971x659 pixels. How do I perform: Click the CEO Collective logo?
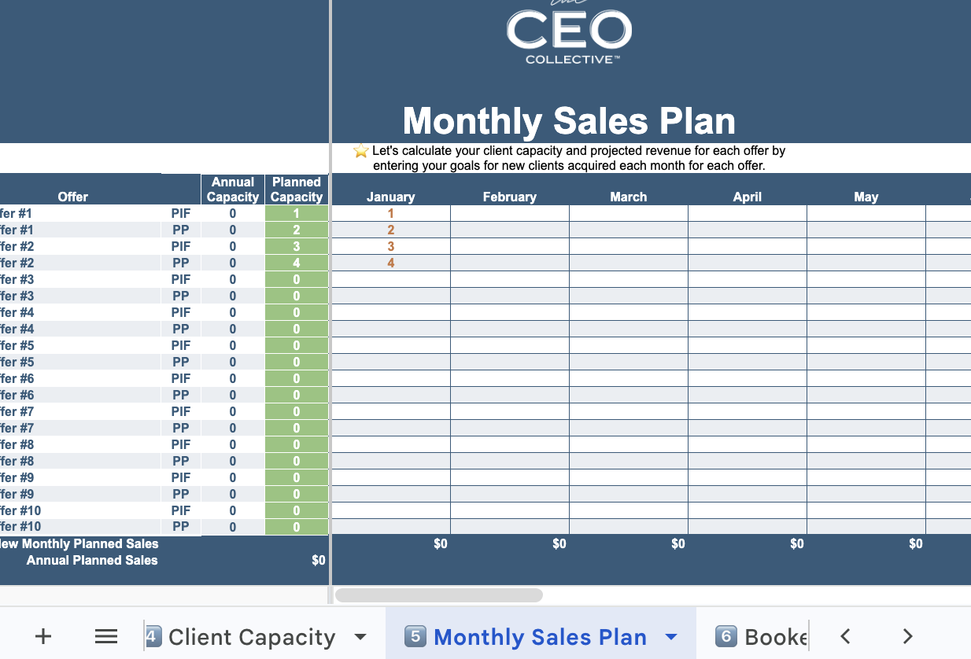(x=569, y=37)
